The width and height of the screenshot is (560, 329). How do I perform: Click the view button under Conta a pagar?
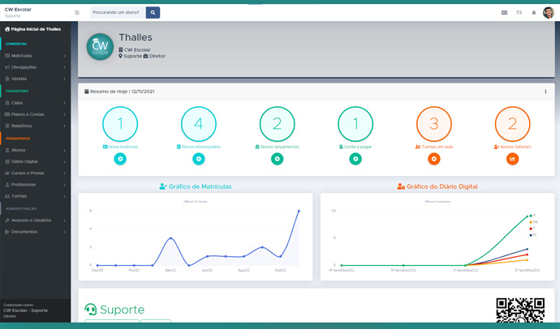pos(355,159)
